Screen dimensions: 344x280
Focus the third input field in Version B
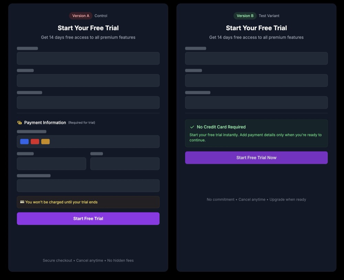coord(256,103)
